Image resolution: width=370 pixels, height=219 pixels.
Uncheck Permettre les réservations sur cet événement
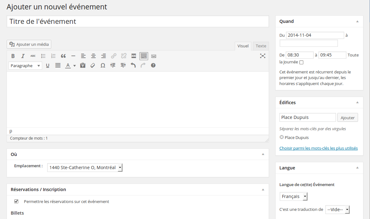[x=16, y=201]
